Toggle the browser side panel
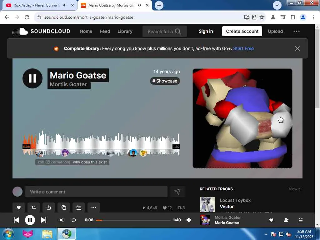 tap(293, 17)
